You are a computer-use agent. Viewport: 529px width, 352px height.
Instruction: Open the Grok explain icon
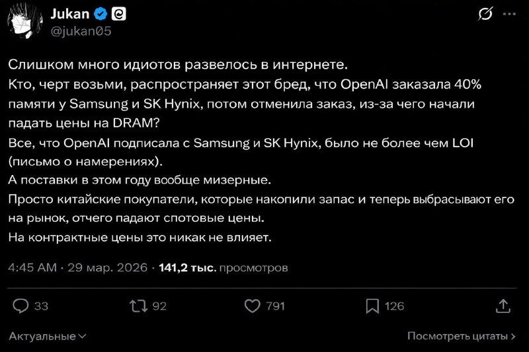coord(486,15)
